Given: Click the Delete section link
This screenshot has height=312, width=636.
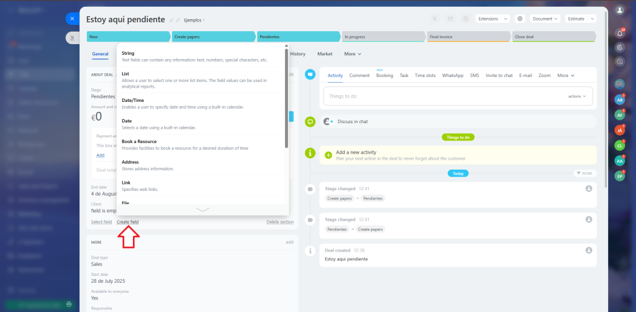Looking at the screenshot, I should [x=280, y=222].
